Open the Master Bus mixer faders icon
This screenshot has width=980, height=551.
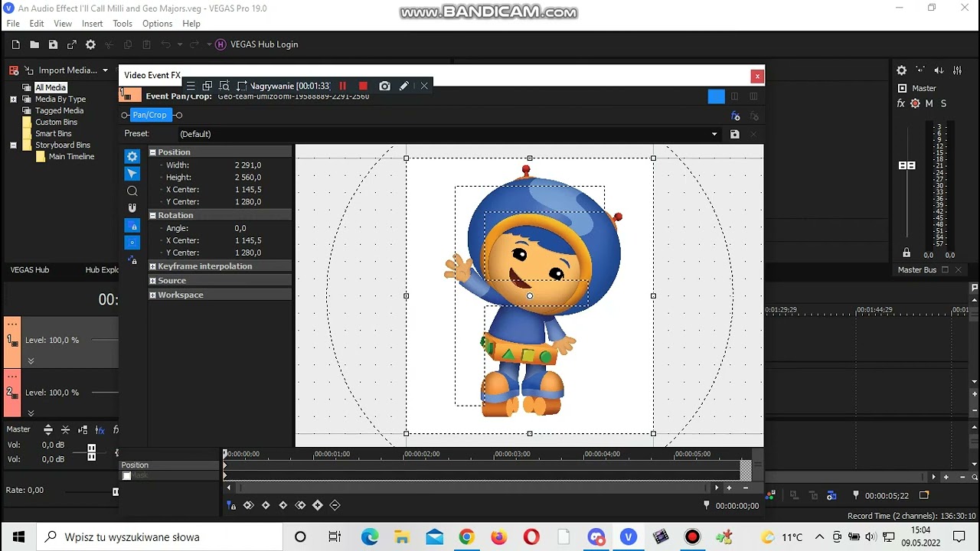(957, 70)
